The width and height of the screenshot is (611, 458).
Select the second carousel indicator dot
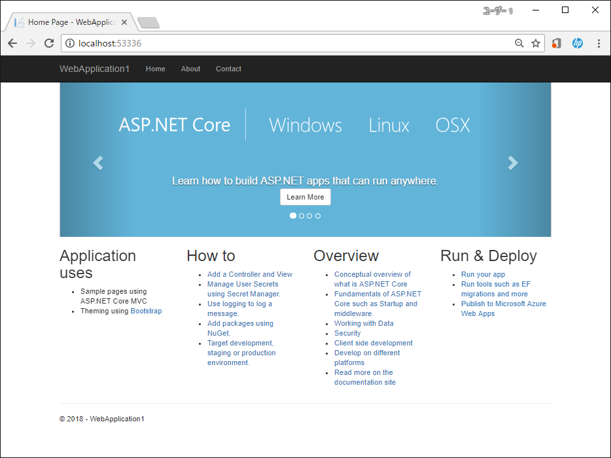pos(302,216)
